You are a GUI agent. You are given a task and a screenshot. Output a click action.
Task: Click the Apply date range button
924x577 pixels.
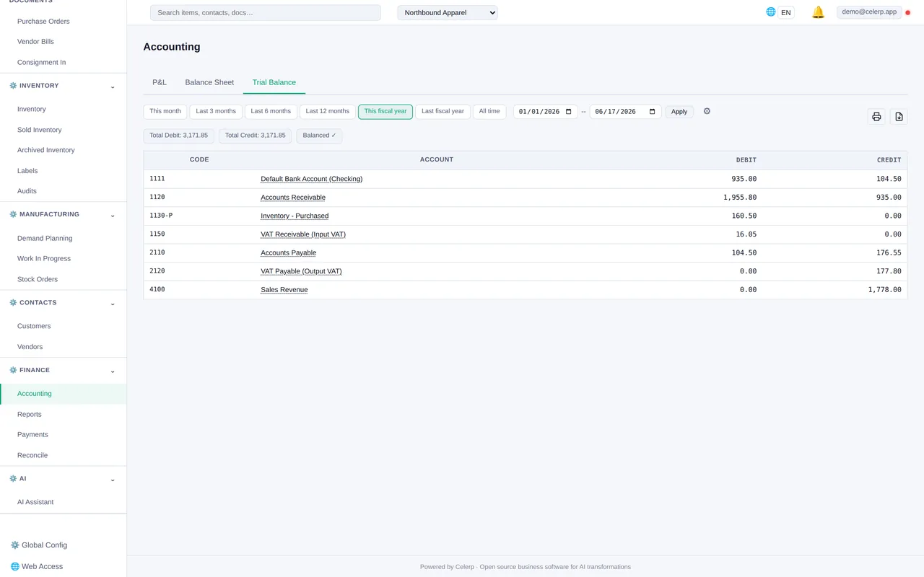[x=679, y=112]
